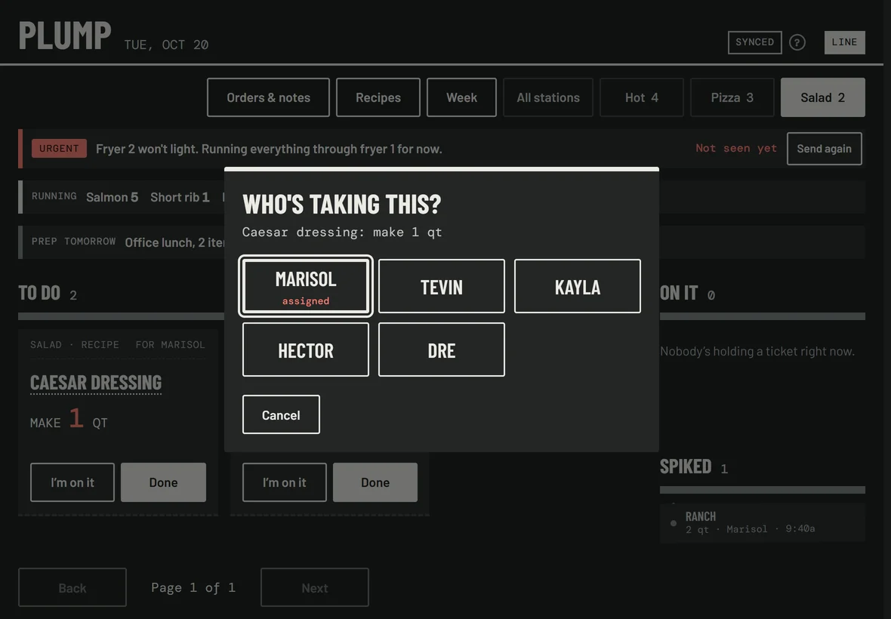Image resolution: width=891 pixels, height=619 pixels.
Task: Switch to the Hot station tab
Action: pyautogui.click(x=642, y=97)
